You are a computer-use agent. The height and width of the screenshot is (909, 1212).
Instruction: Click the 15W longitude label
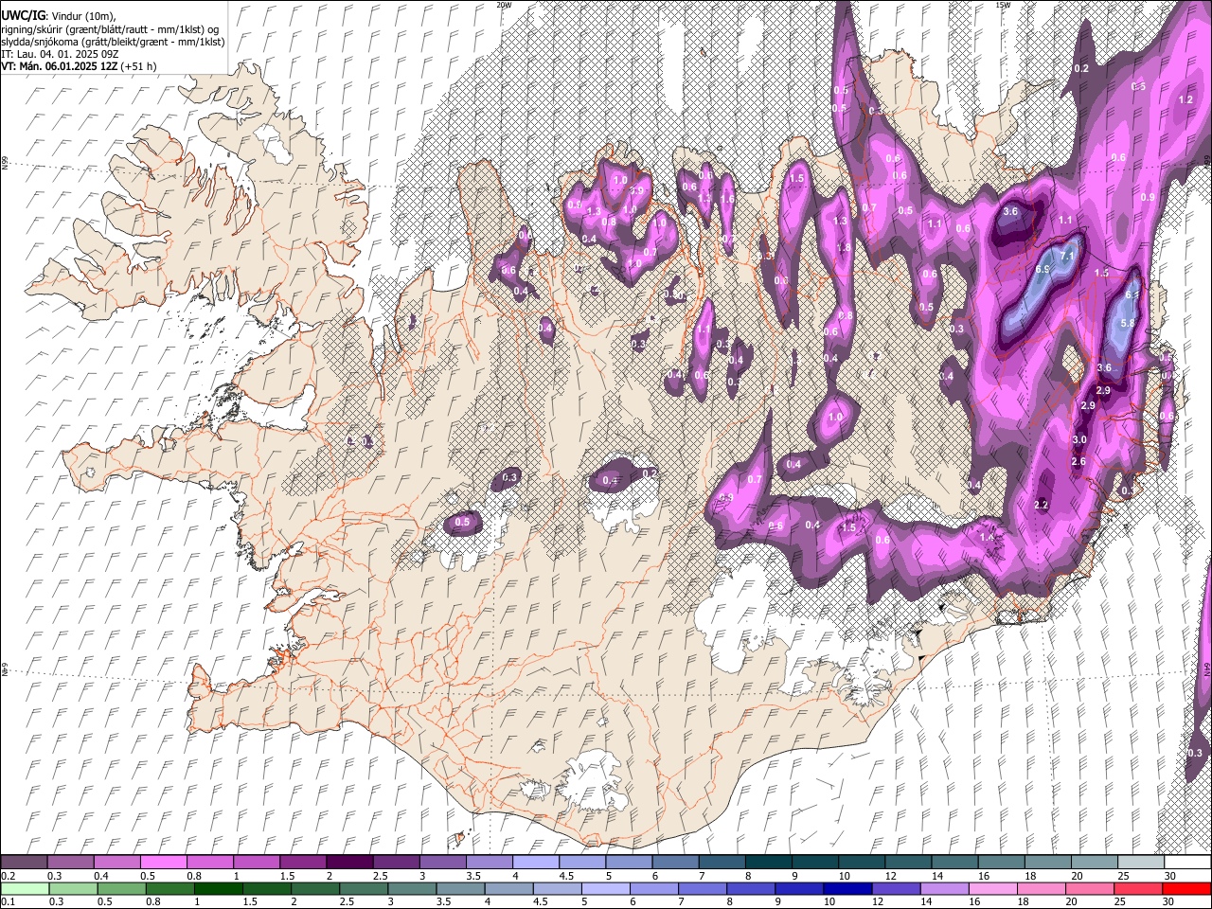[1003, 5]
